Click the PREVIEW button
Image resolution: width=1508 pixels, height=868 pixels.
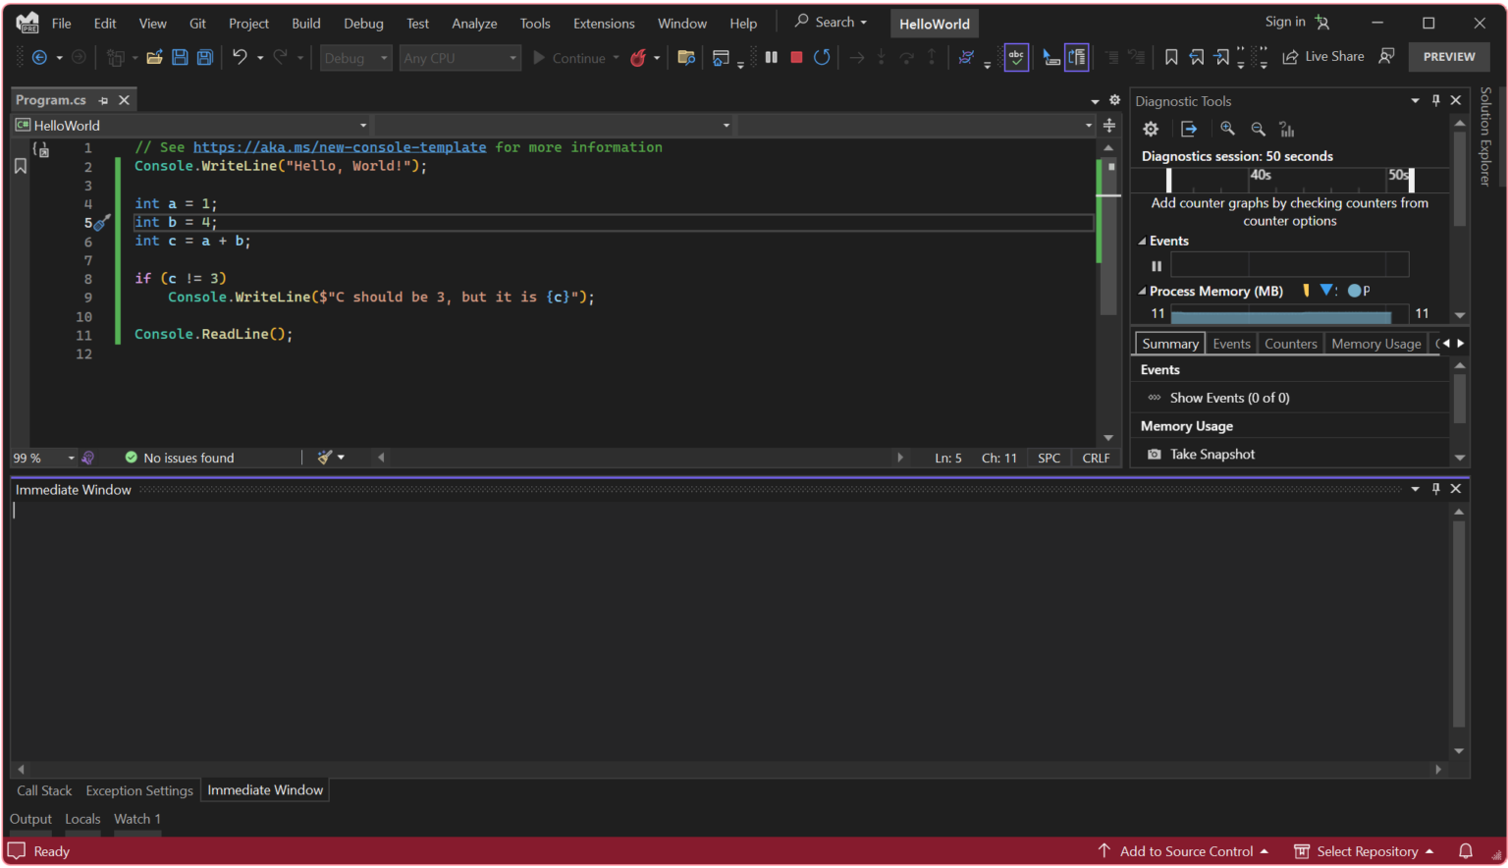[1449, 57]
